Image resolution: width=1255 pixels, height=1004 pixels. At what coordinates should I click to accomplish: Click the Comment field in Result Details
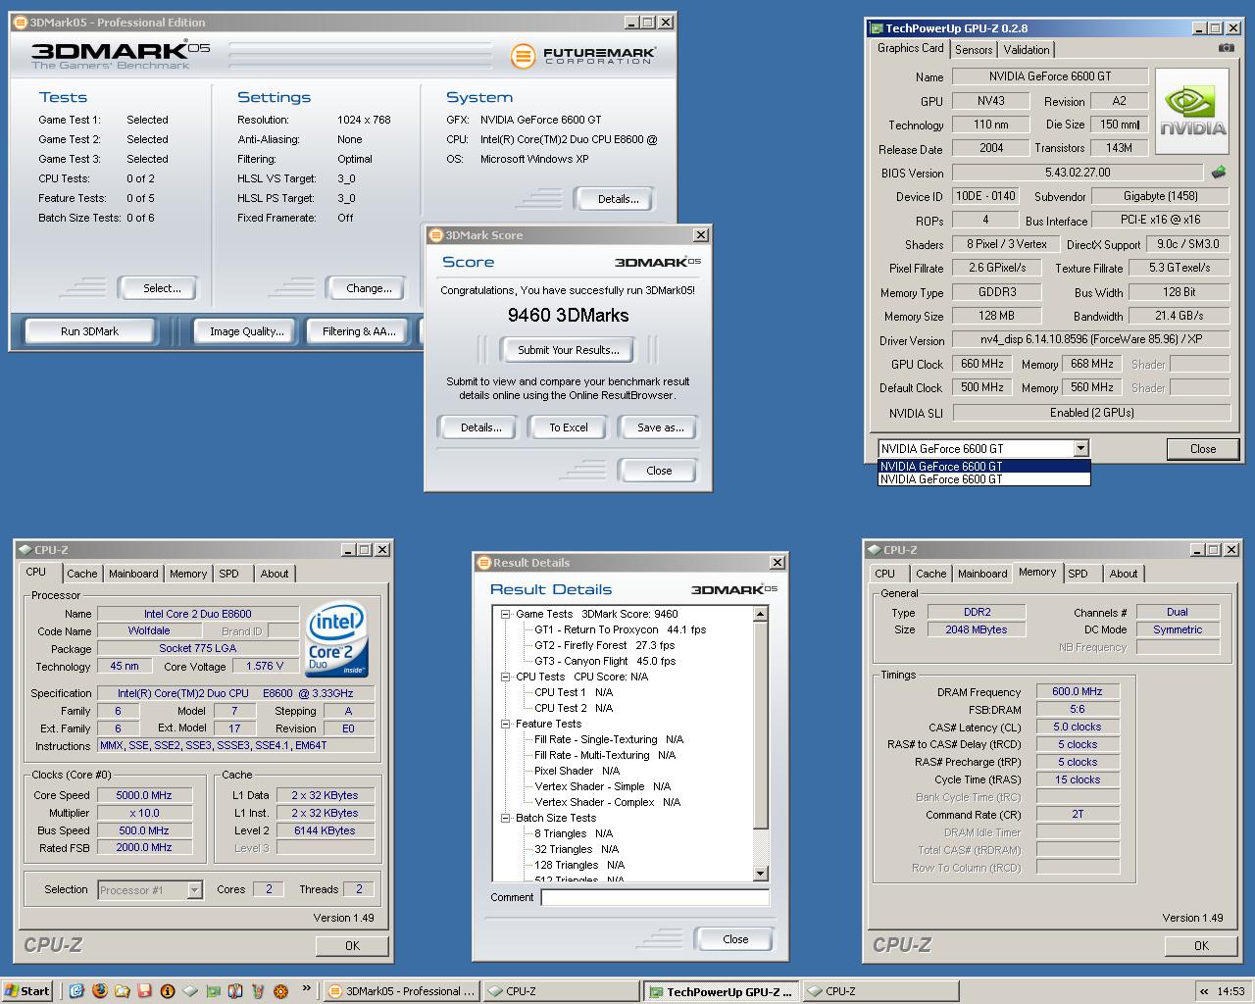655,897
